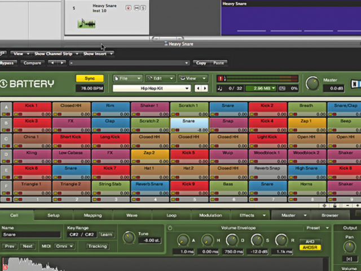
Task: Click the move arrows icon below matrix
Action: [x=324, y=206]
